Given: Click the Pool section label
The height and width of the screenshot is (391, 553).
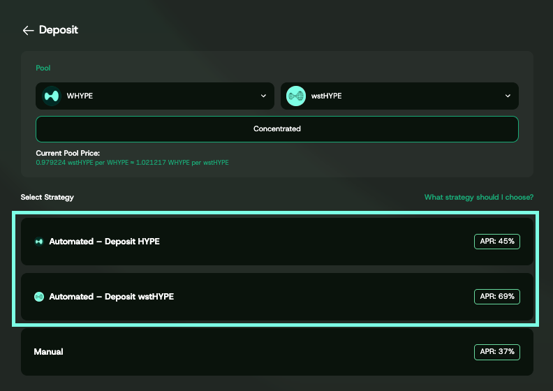Looking at the screenshot, I should [43, 68].
